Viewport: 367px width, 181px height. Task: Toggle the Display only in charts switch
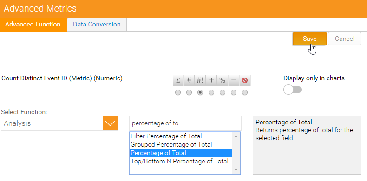click(x=293, y=90)
